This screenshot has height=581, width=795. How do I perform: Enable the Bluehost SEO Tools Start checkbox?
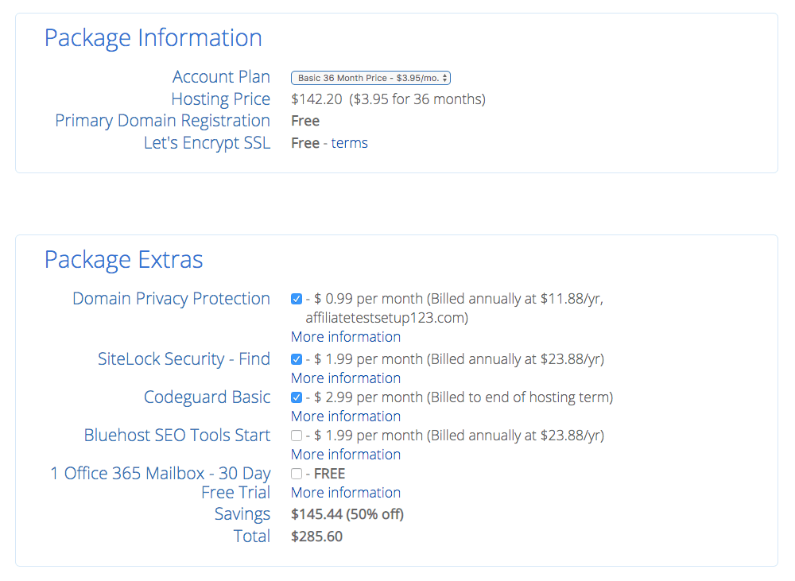[297, 436]
